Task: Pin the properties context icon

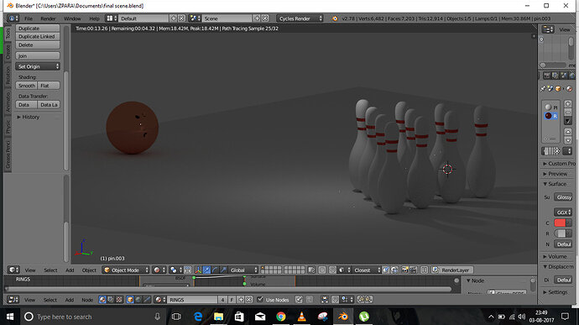Action: (543, 89)
